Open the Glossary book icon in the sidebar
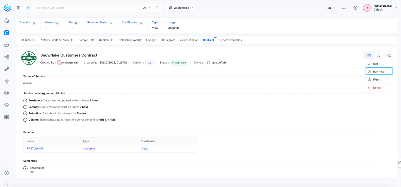The width and height of the screenshot is (401, 187). click(7, 117)
